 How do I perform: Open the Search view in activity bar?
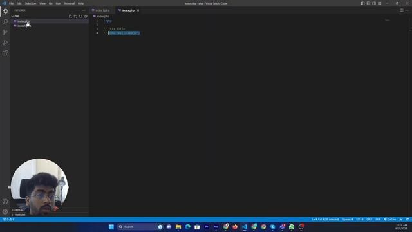point(5,22)
